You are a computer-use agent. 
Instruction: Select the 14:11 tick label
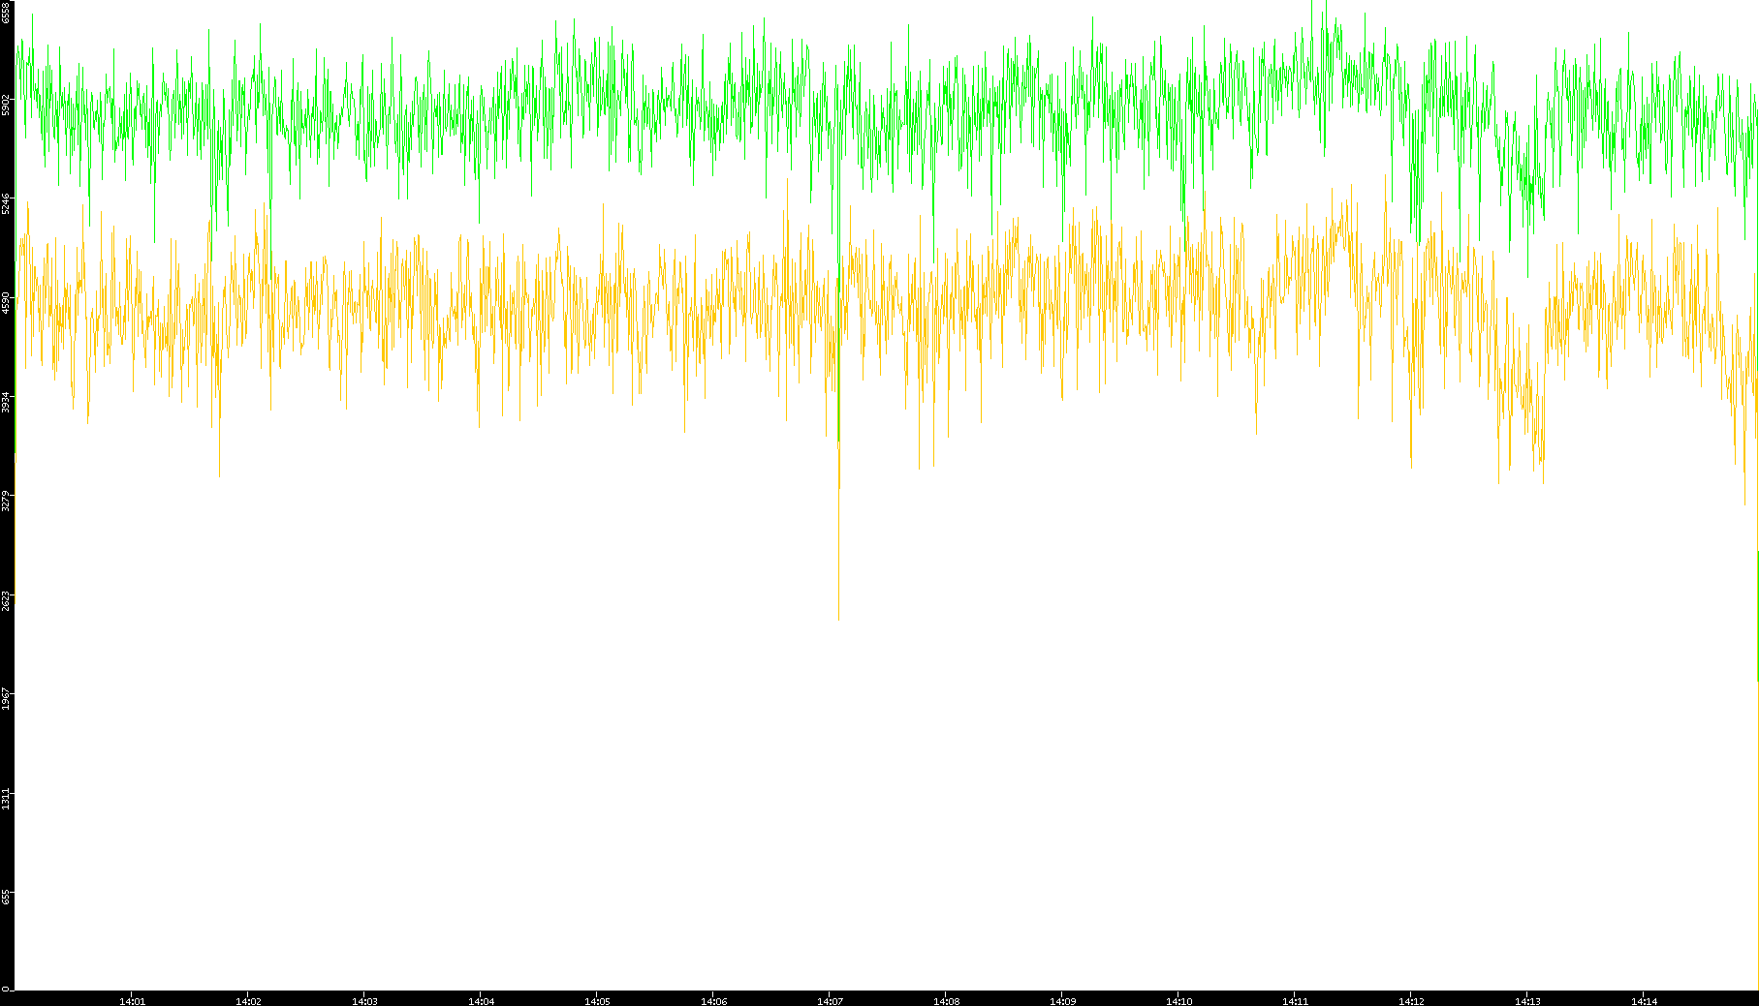(x=1295, y=1000)
